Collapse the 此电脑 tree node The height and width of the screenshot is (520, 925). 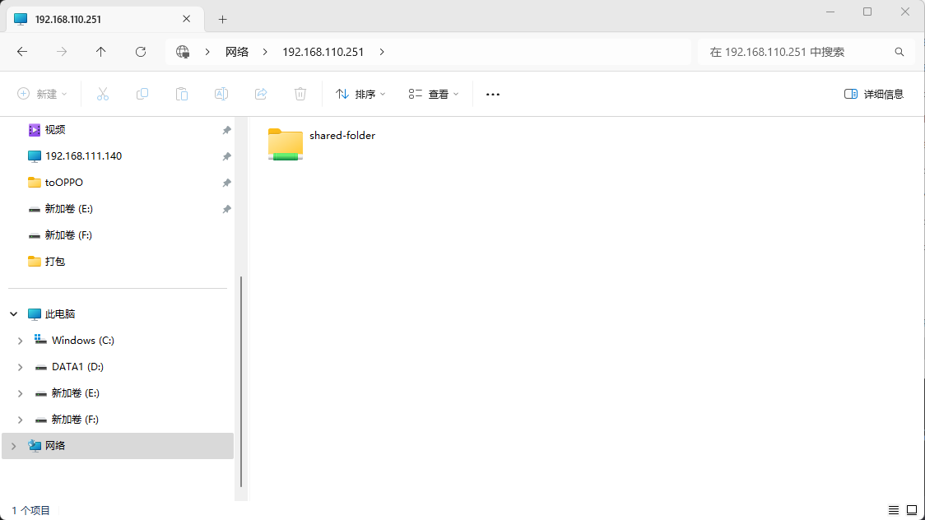tap(14, 314)
